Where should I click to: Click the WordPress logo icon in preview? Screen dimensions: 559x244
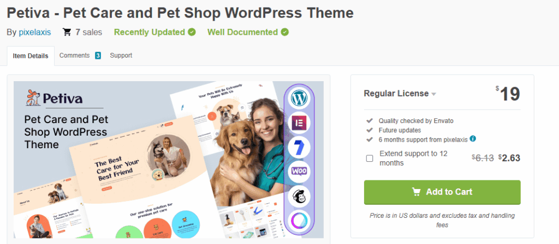(299, 99)
